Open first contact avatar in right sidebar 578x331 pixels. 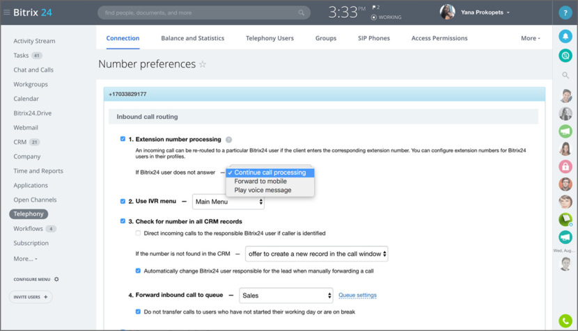tap(565, 96)
